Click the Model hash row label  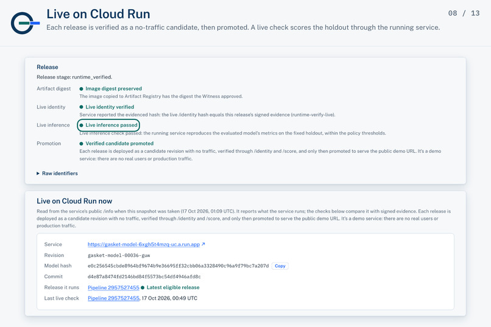tap(58, 265)
